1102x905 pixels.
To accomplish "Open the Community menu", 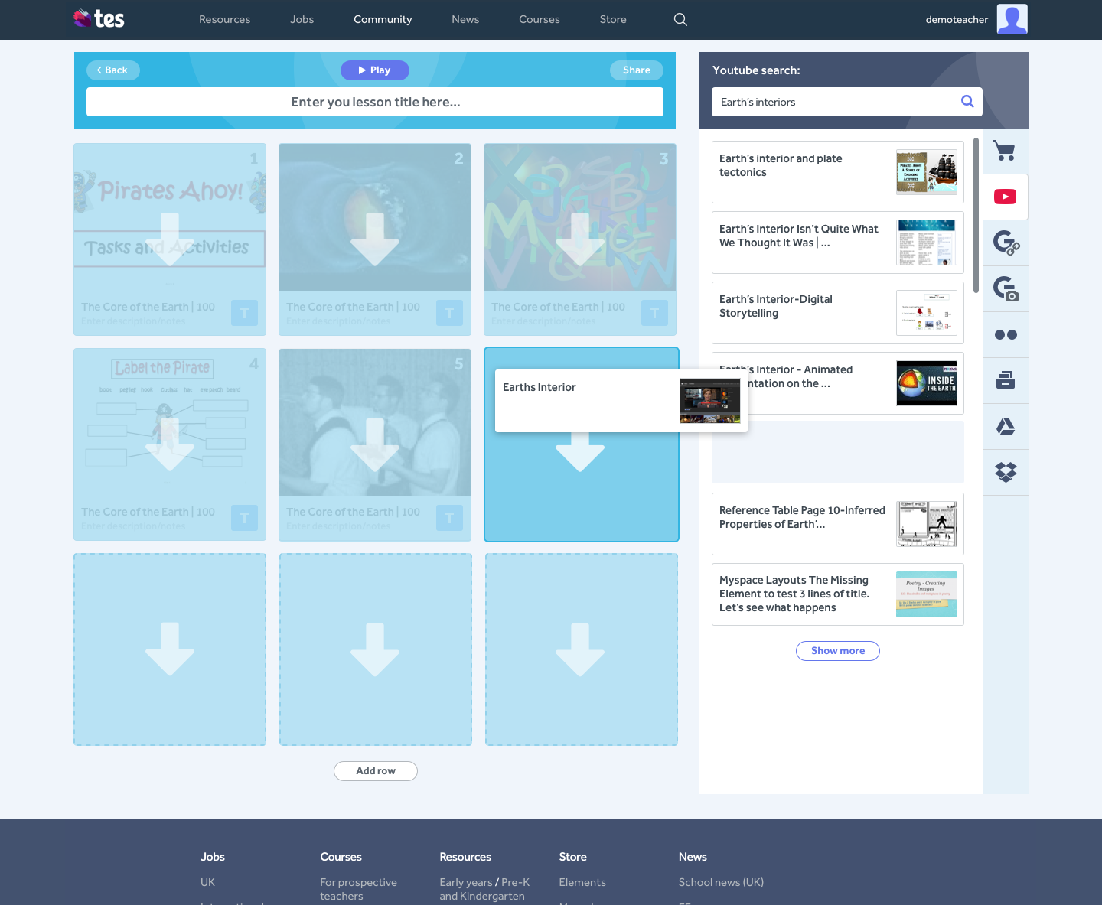I will (x=383, y=19).
